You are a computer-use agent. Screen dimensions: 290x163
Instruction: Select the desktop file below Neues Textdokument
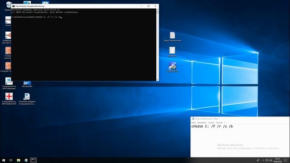(x=172, y=52)
